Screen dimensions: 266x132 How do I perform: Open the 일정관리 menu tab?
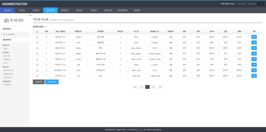point(79,10)
